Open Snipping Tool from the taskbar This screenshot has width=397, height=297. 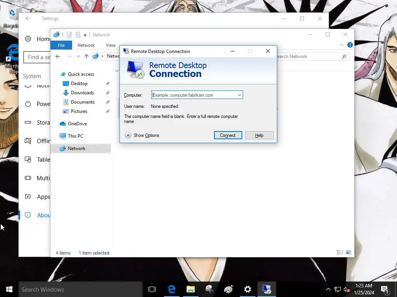209,289
